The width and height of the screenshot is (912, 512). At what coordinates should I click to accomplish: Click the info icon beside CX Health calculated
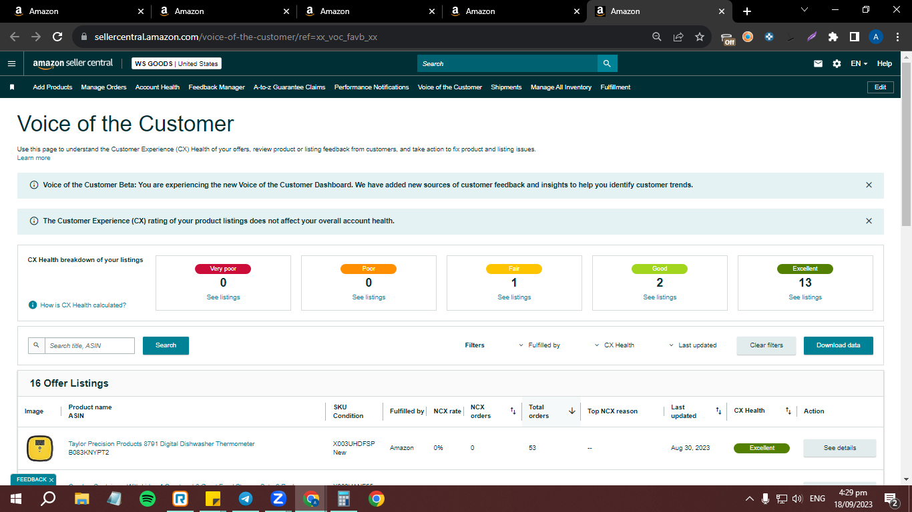33,305
